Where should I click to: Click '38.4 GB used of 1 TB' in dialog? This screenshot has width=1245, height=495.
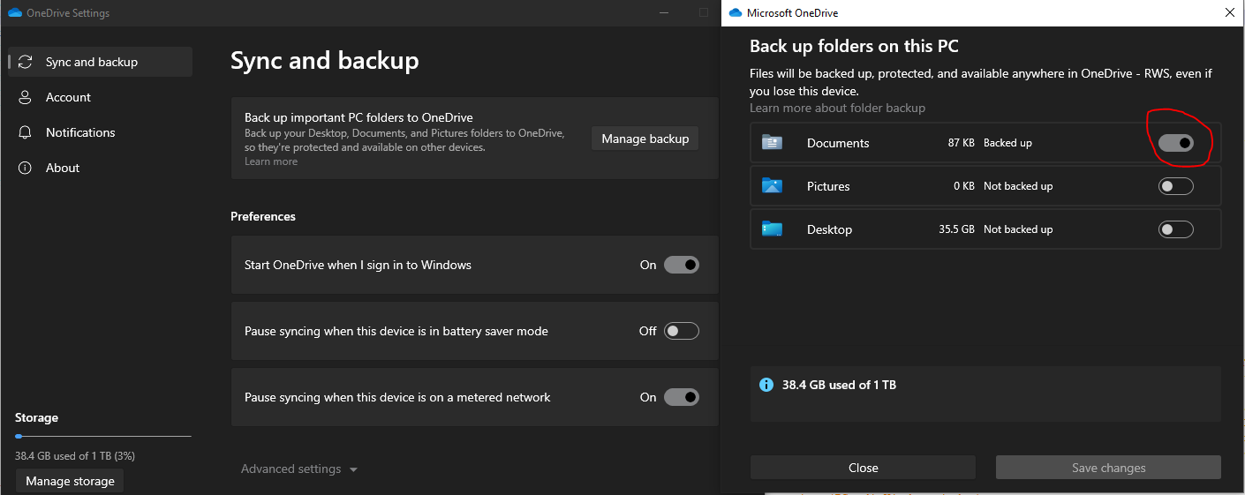coord(839,385)
